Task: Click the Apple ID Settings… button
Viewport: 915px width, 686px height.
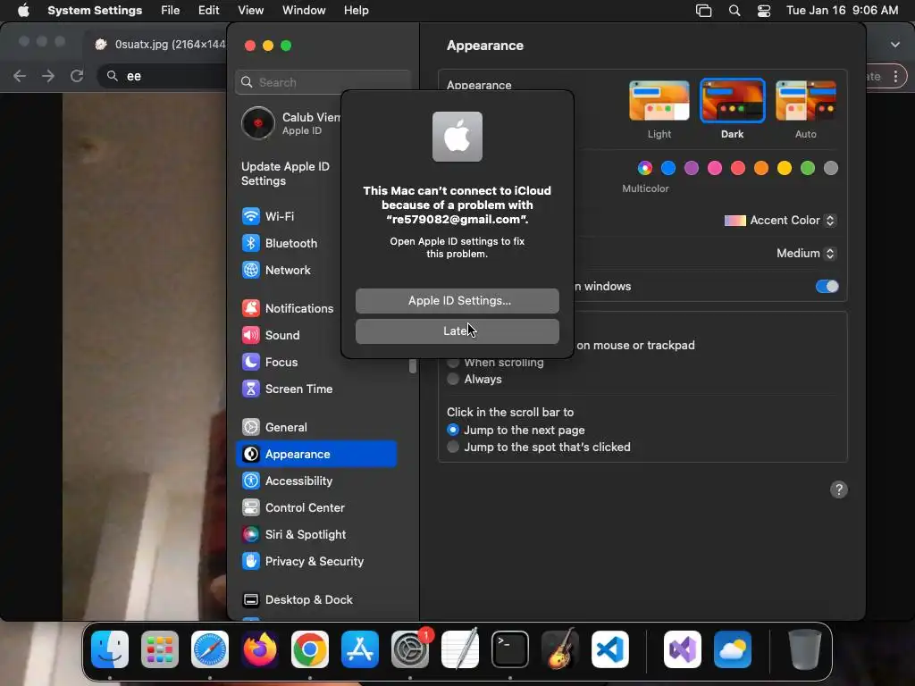Action: (x=457, y=301)
